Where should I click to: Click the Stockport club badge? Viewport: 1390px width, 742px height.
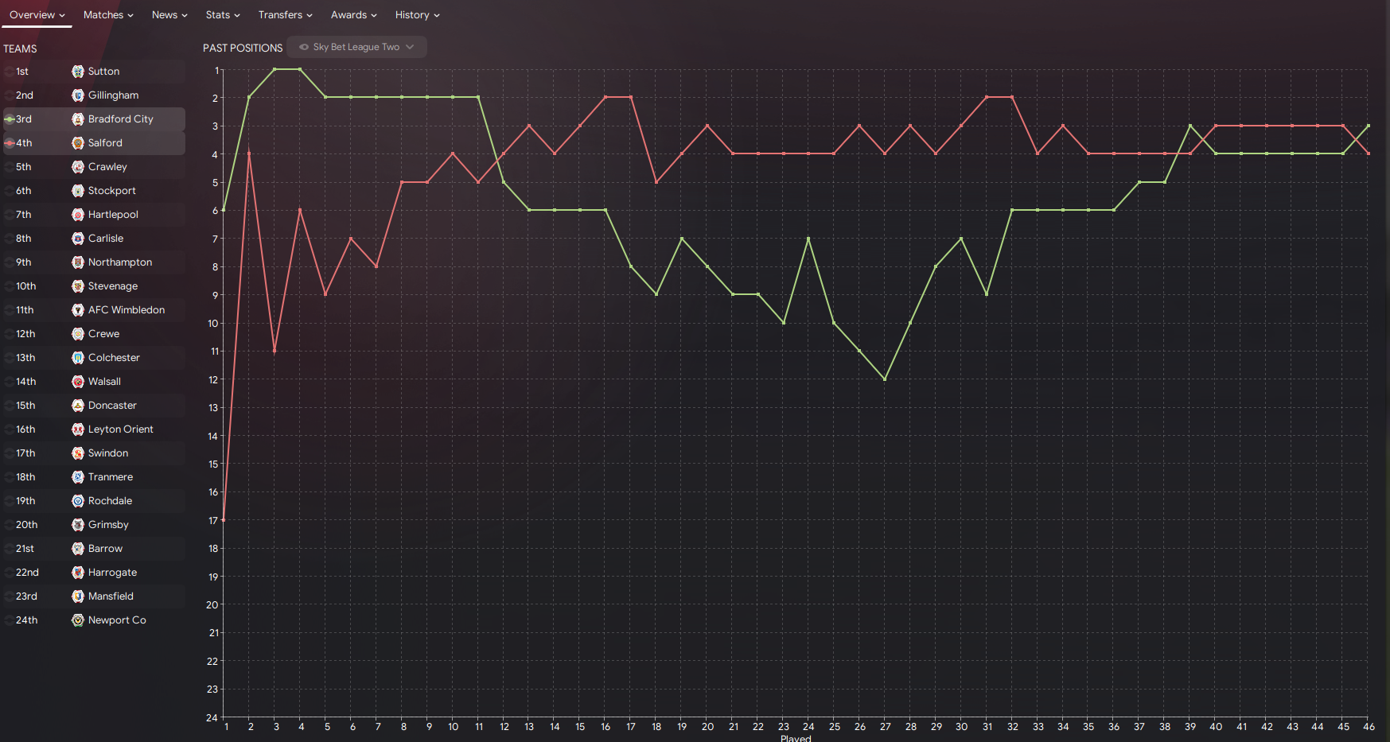pos(78,191)
